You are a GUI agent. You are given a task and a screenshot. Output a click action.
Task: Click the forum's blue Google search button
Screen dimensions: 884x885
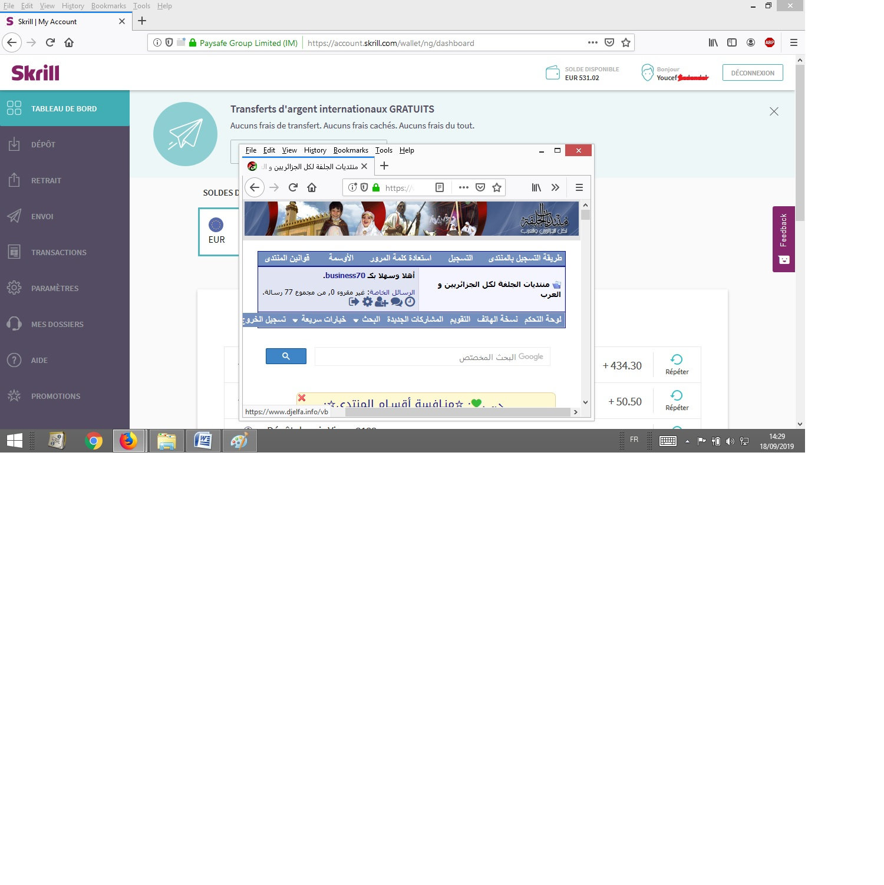click(286, 356)
